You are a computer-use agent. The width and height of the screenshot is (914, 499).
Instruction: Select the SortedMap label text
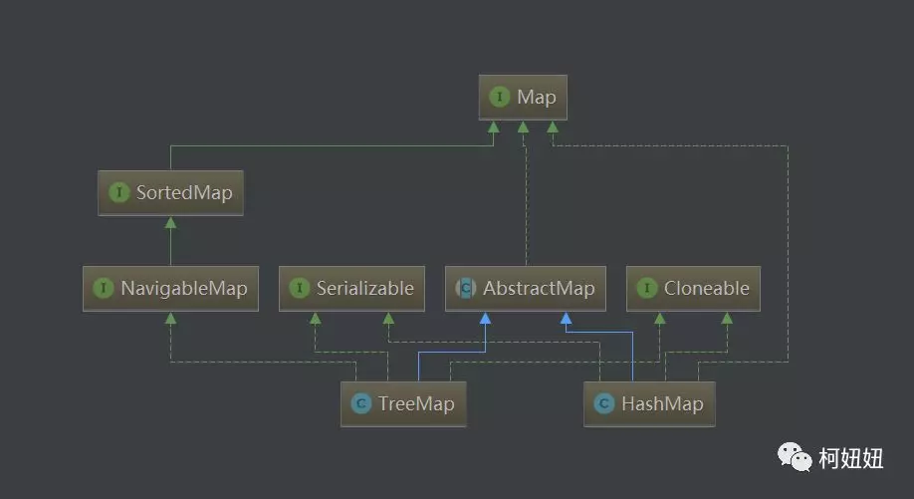click(x=184, y=193)
